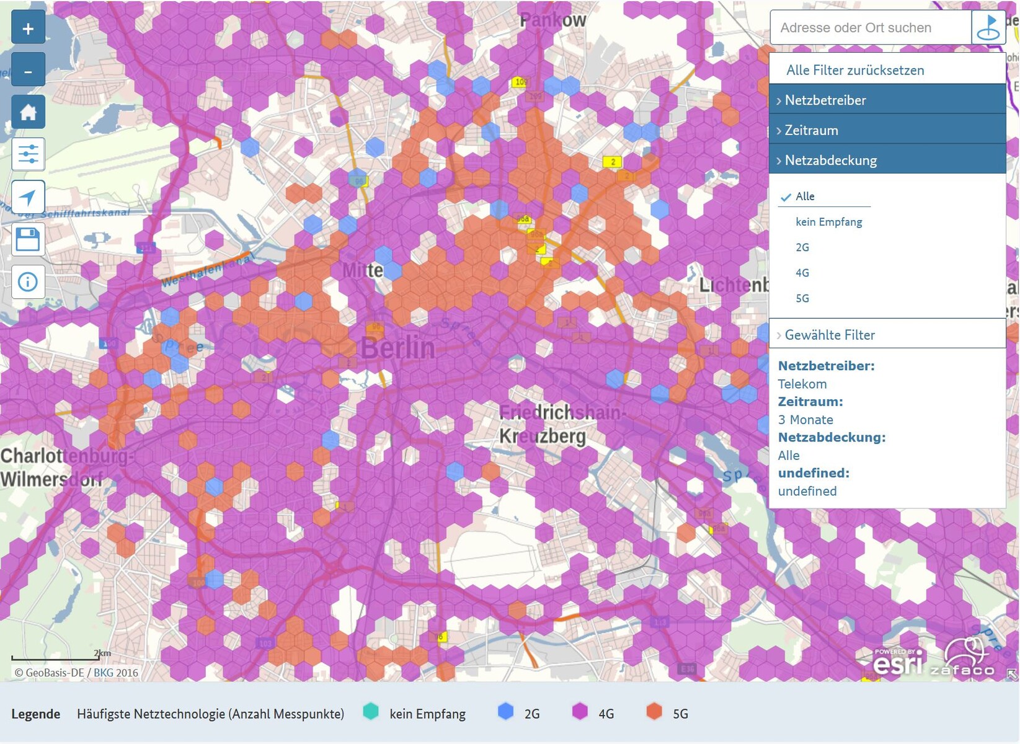Click the blue 2G legend swatch

coord(506,712)
